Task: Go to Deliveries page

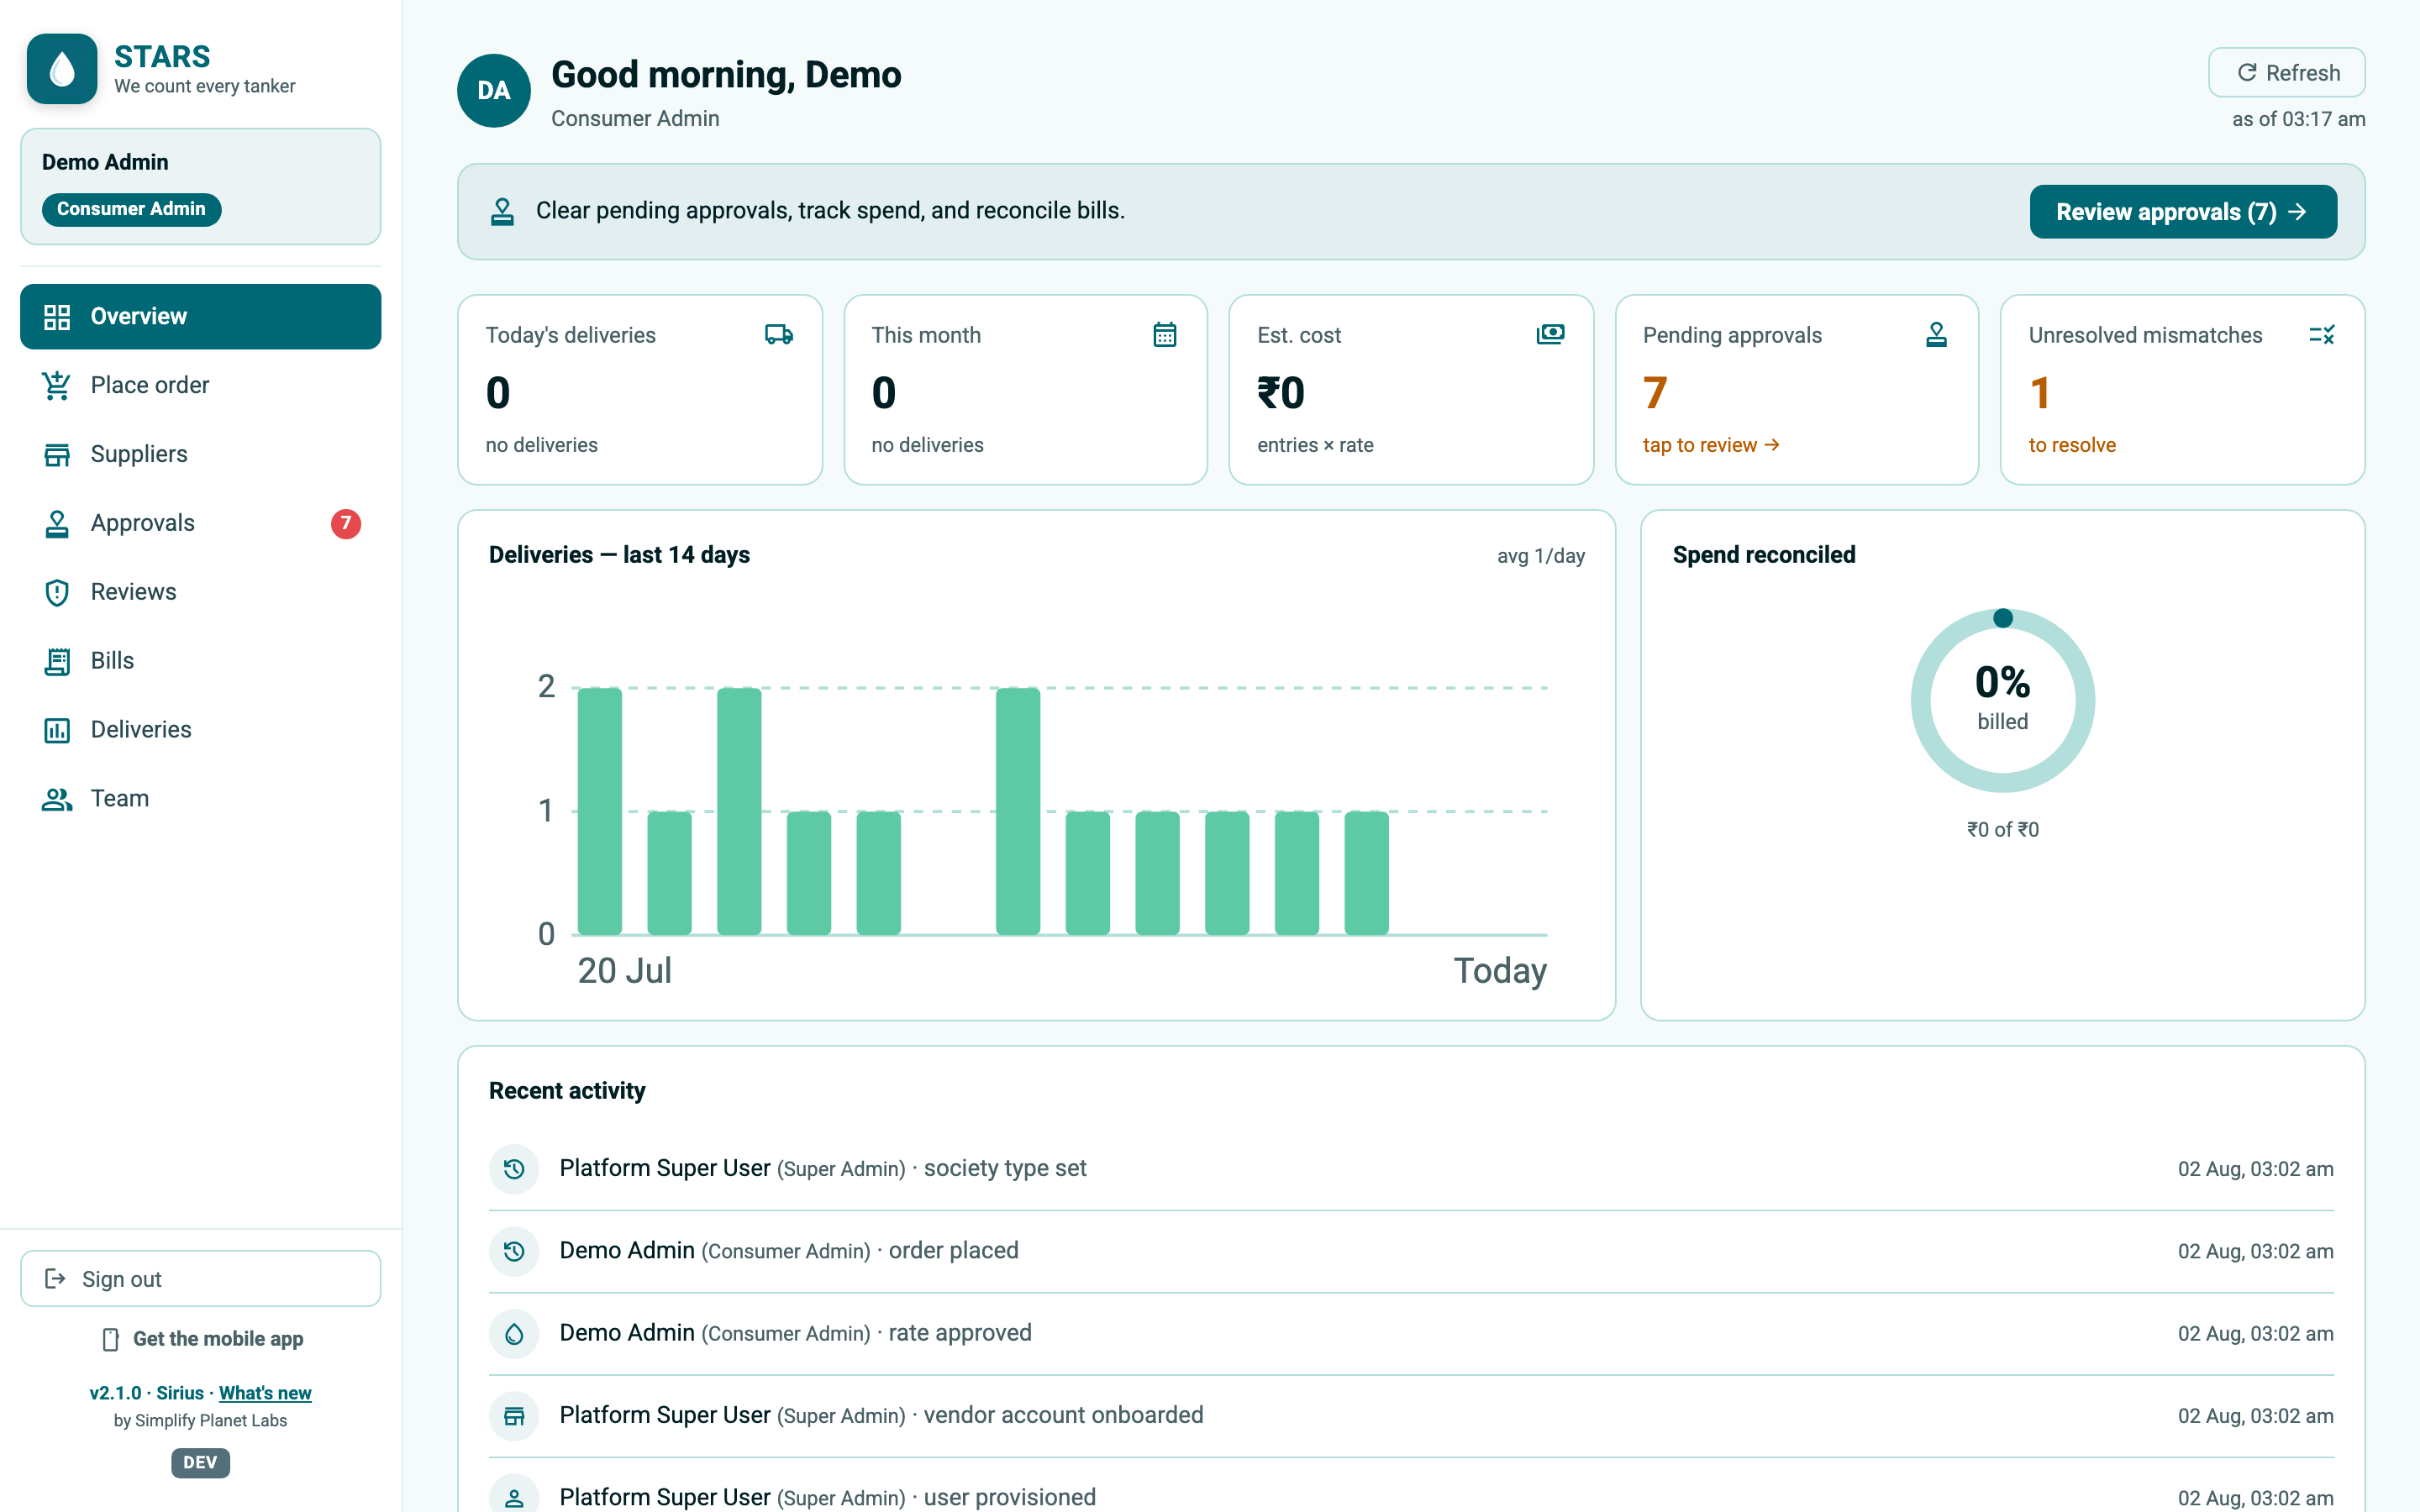Action: pyautogui.click(x=200, y=730)
